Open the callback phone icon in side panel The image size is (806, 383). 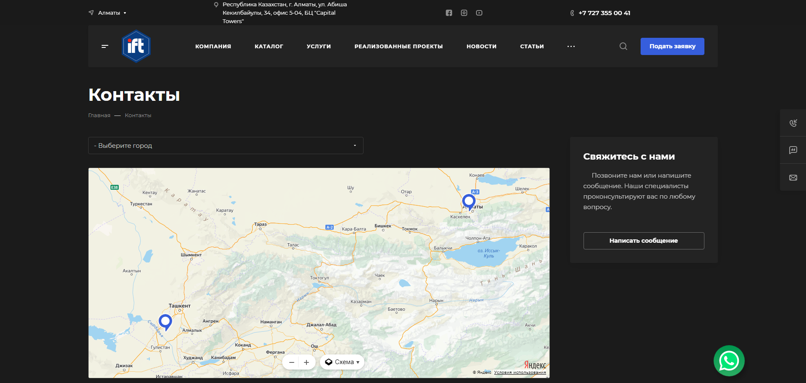coord(793,123)
